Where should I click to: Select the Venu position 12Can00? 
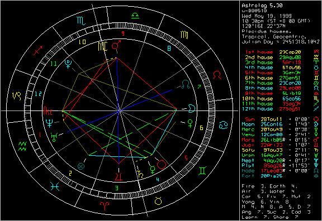[272, 134]
